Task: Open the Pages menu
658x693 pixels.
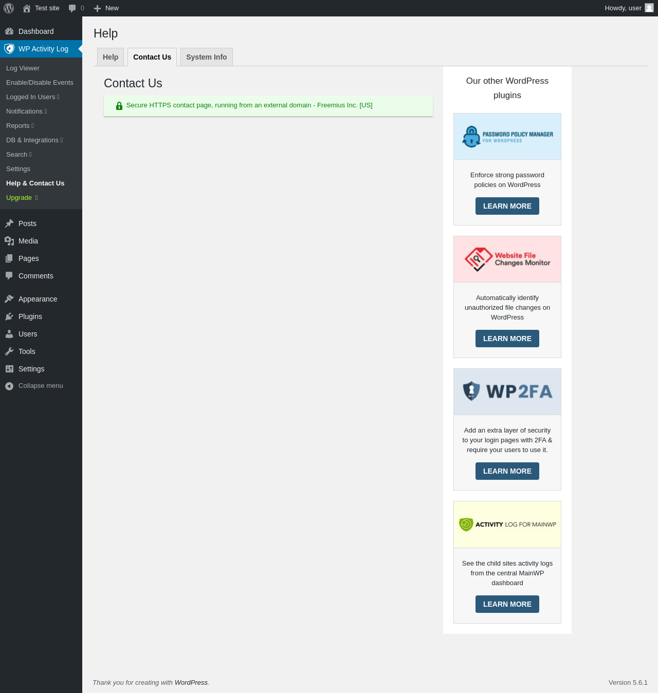Action: coord(41,258)
